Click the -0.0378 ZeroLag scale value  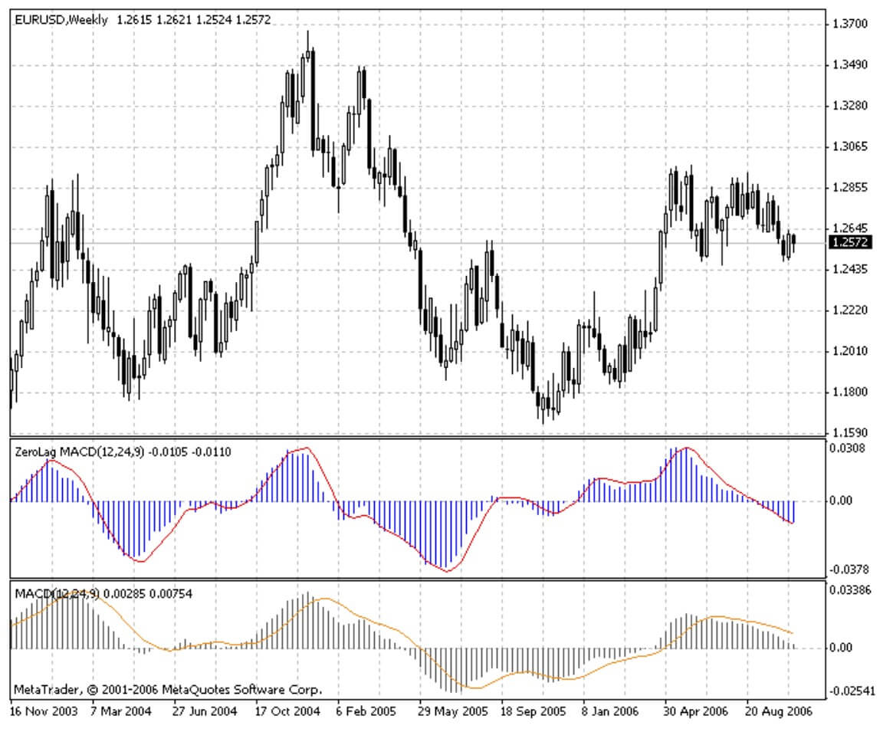tap(847, 570)
